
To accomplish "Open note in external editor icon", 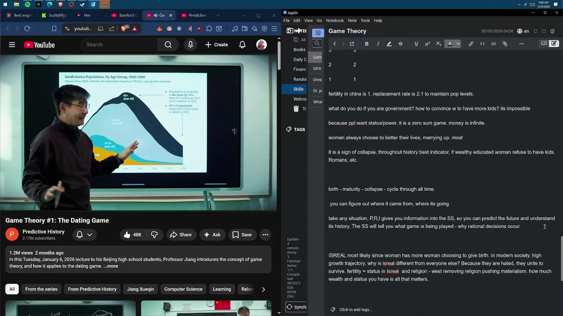I will 352,44.
